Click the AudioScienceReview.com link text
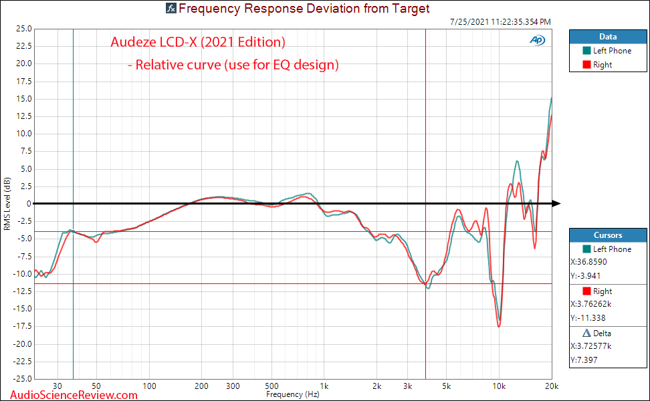The width and height of the screenshot is (650, 401). [74, 395]
